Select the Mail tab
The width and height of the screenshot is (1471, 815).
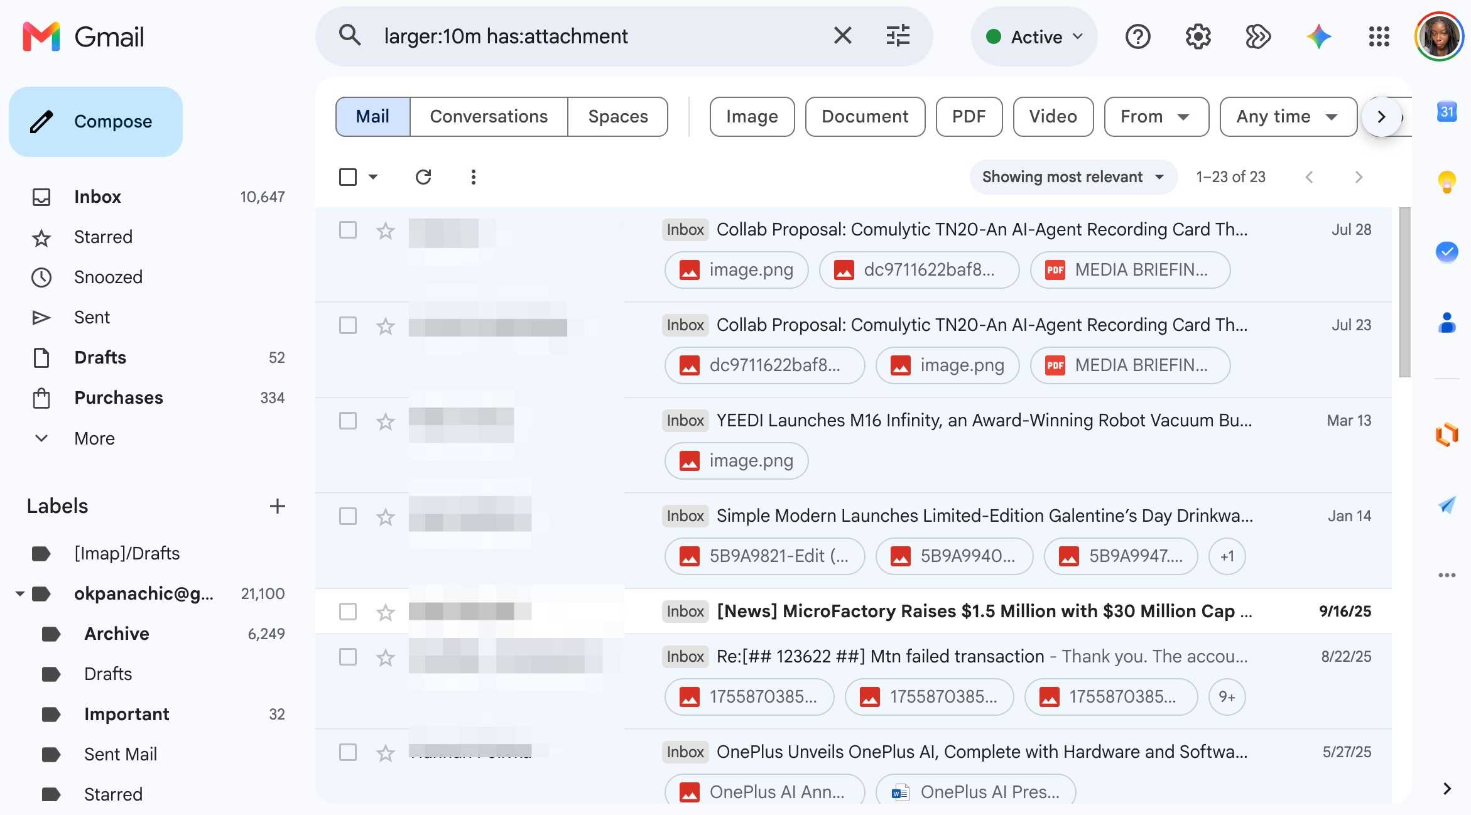372,117
